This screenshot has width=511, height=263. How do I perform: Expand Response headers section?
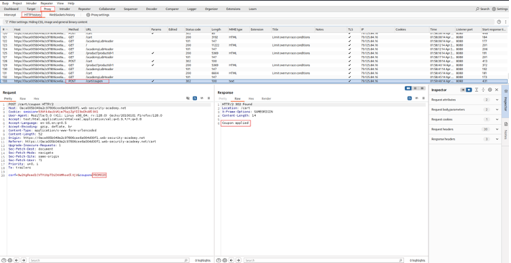point(497,139)
